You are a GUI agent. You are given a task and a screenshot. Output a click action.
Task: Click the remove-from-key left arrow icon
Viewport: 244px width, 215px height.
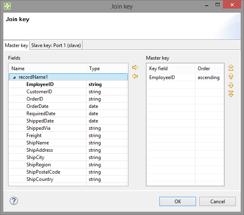pyautogui.click(x=135, y=76)
